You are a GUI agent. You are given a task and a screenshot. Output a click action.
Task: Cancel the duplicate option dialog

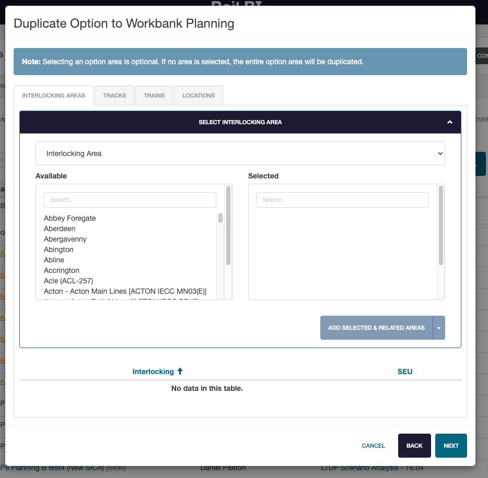(373, 446)
